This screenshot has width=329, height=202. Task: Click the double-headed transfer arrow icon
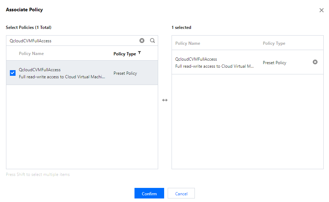pos(165,100)
